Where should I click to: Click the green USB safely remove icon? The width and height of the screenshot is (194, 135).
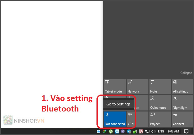135,131
